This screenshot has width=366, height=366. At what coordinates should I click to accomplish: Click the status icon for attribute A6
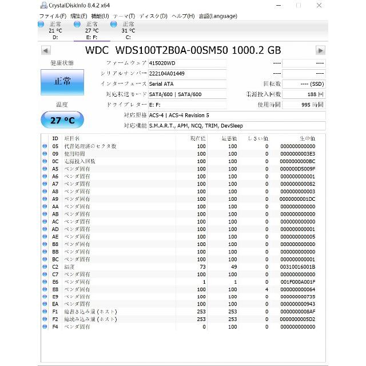point(45,176)
